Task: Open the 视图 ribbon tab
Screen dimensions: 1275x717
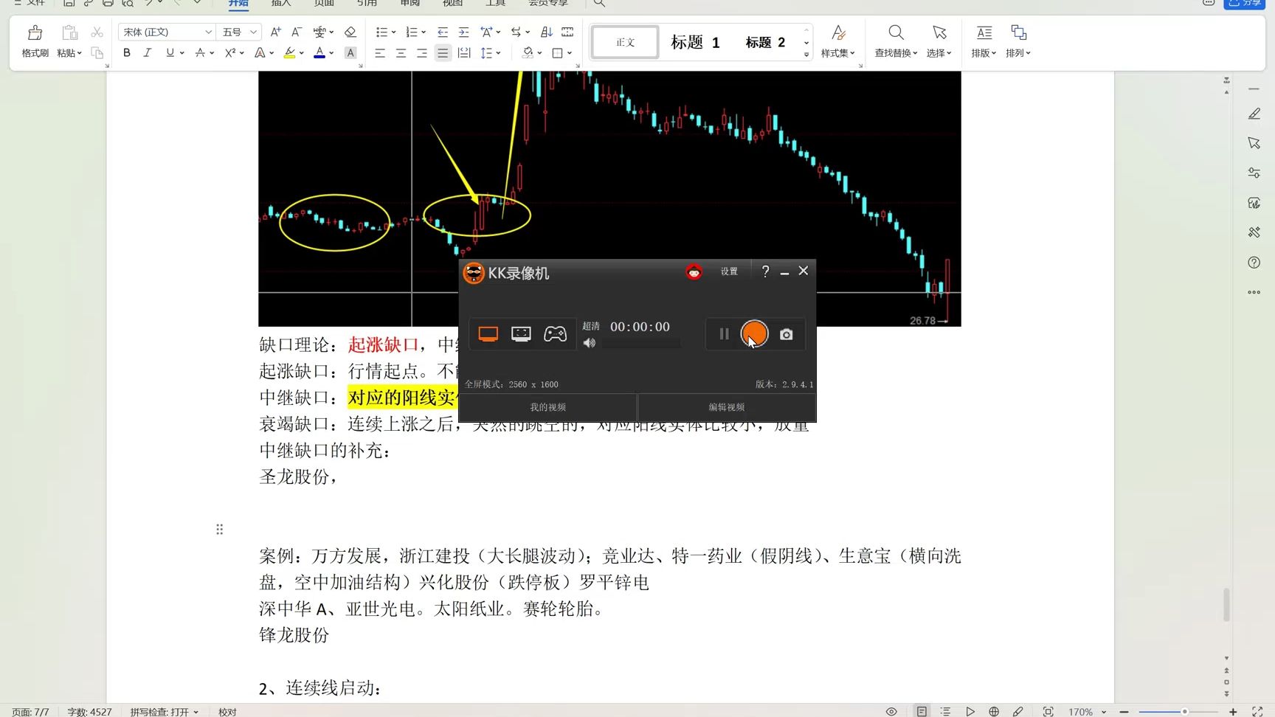Action: (x=452, y=4)
